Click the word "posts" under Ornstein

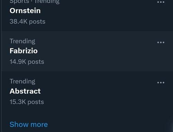[x=37, y=22]
